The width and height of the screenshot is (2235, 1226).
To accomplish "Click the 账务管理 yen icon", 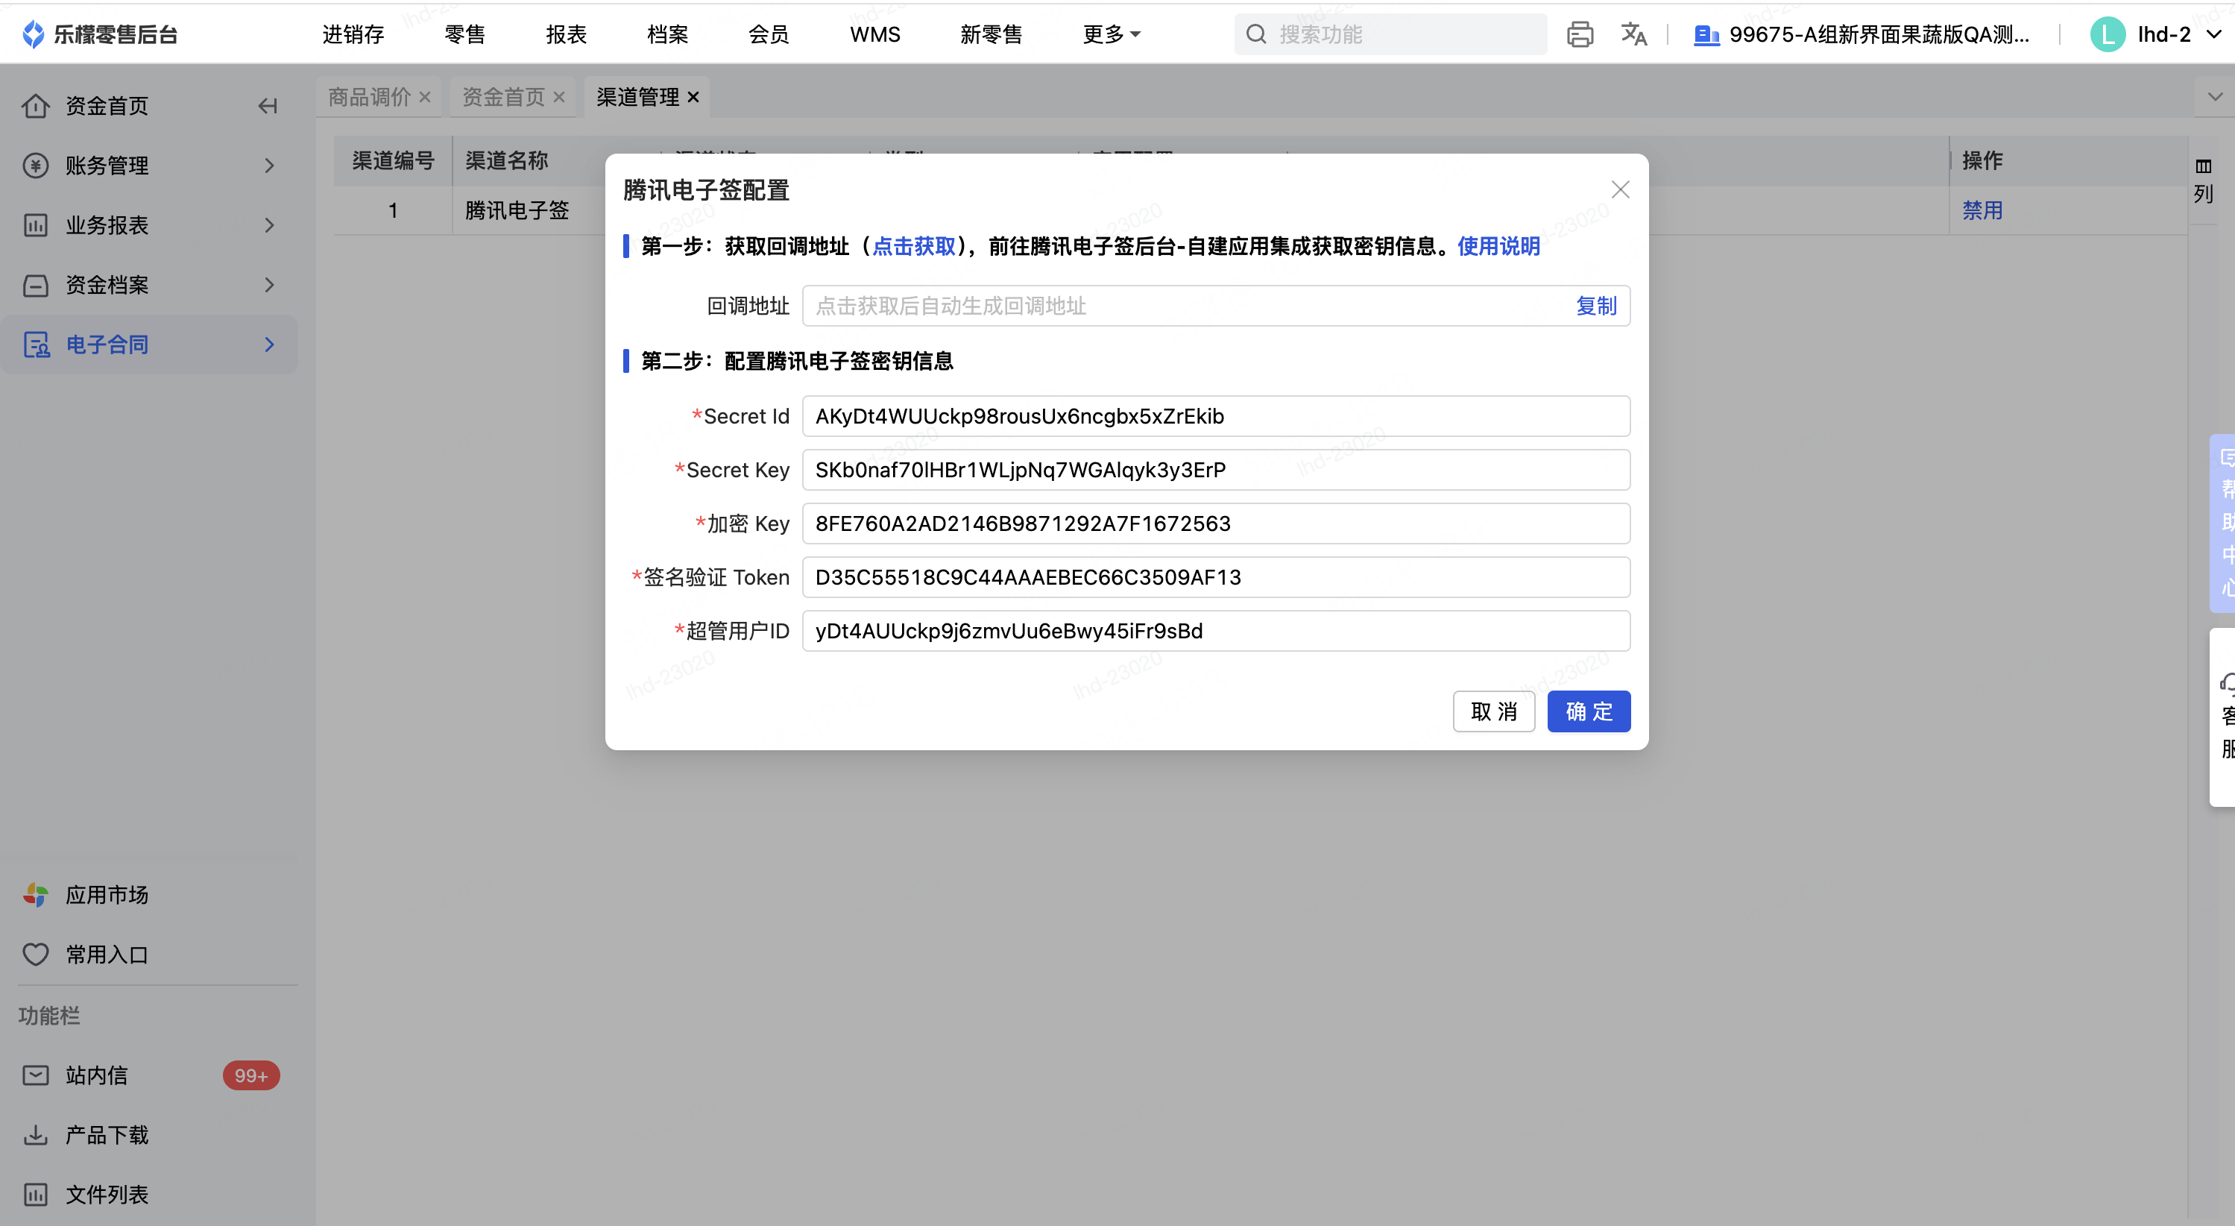I will (36, 166).
